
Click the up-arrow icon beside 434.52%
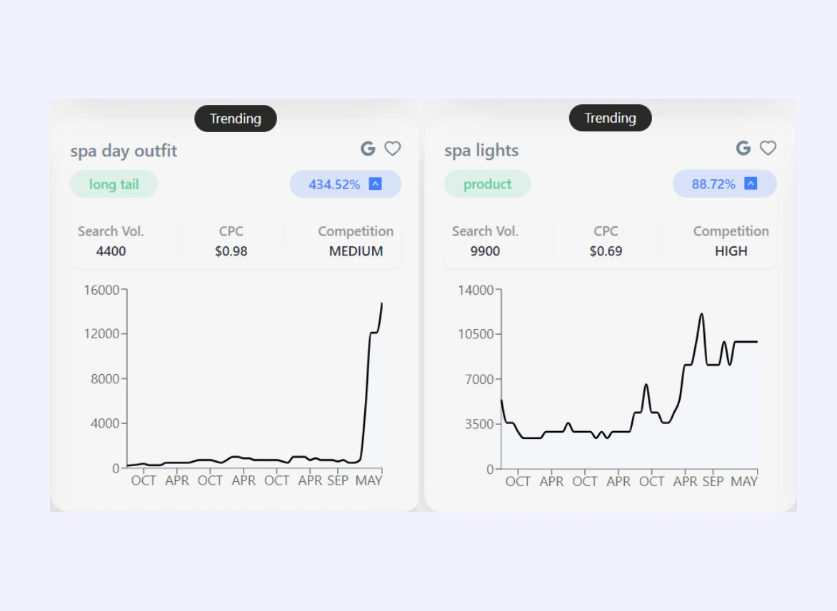tap(376, 184)
